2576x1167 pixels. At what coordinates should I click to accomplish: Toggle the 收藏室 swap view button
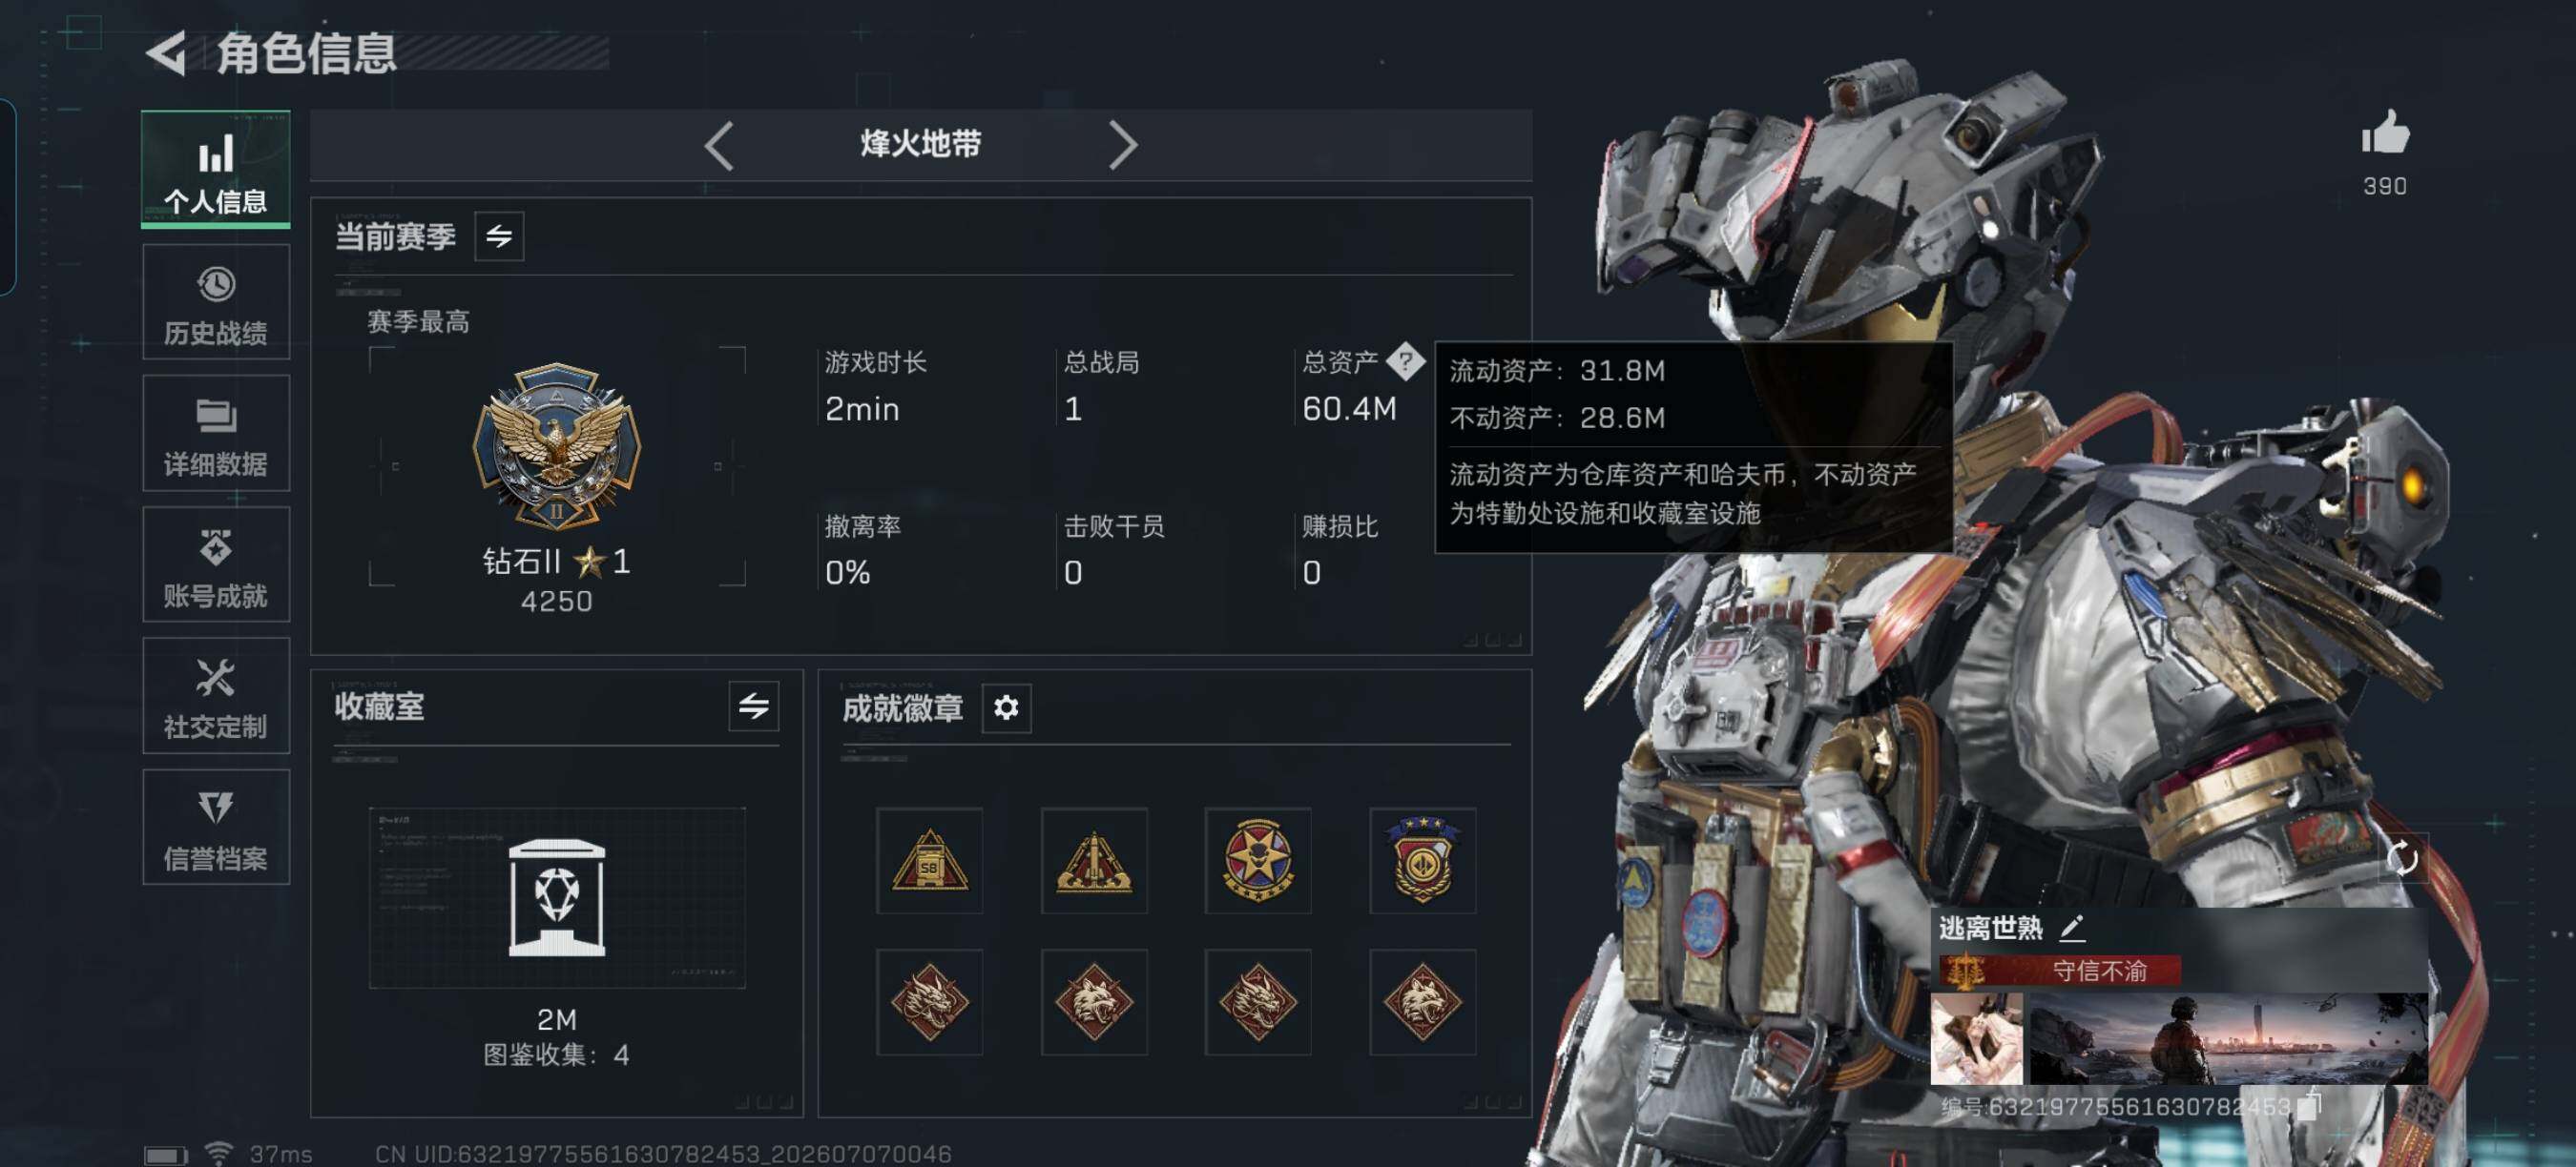(x=753, y=706)
